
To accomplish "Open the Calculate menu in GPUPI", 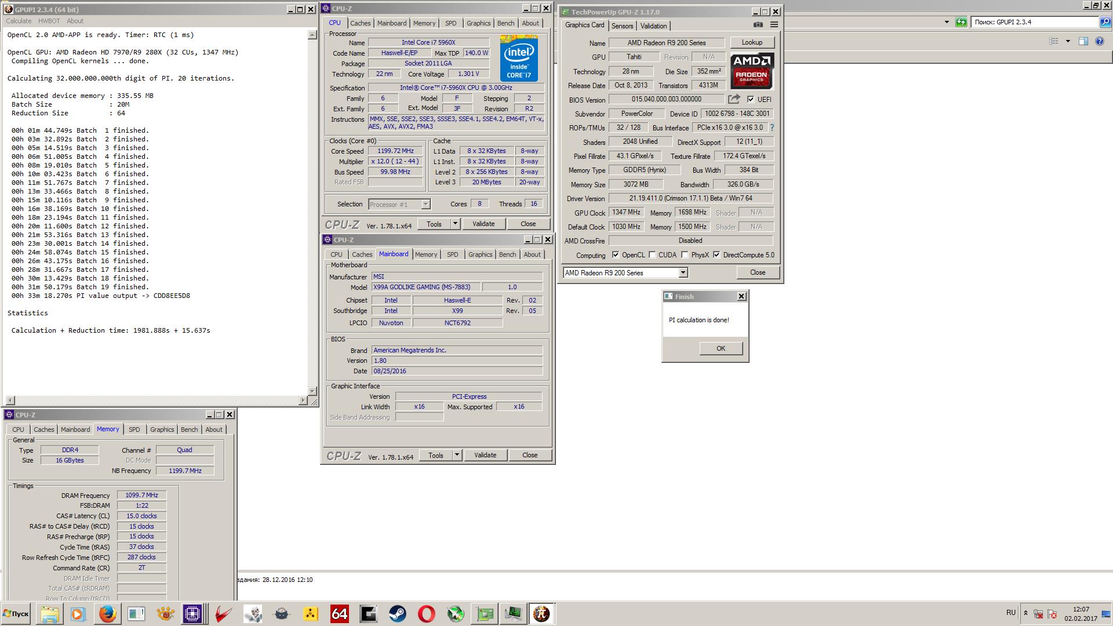I will coord(19,21).
